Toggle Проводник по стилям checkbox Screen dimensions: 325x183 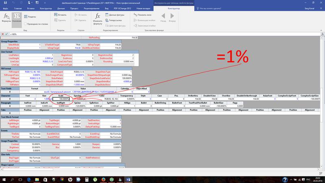point(25,24)
